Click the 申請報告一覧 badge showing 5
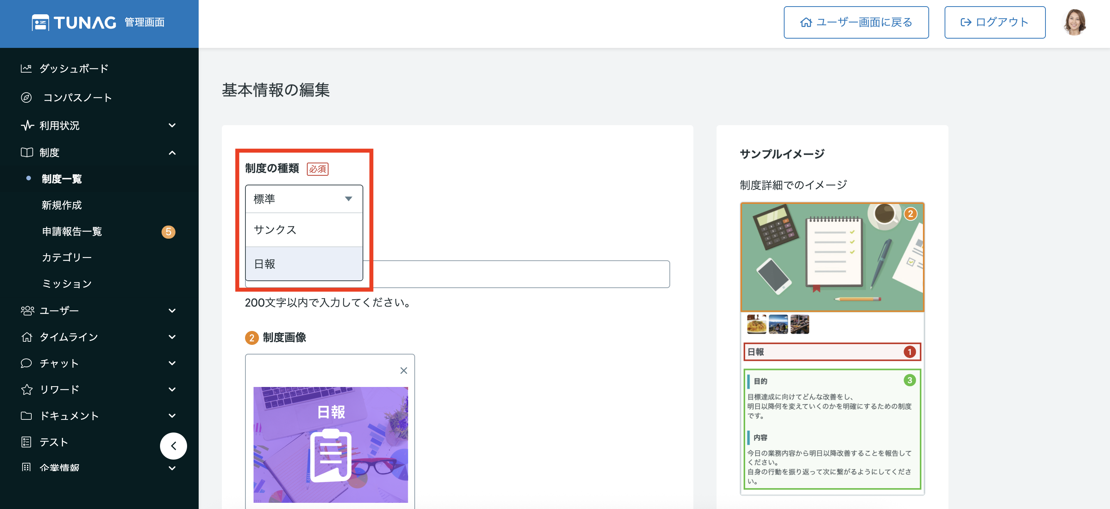 pyautogui.click(x=168, y=232)
